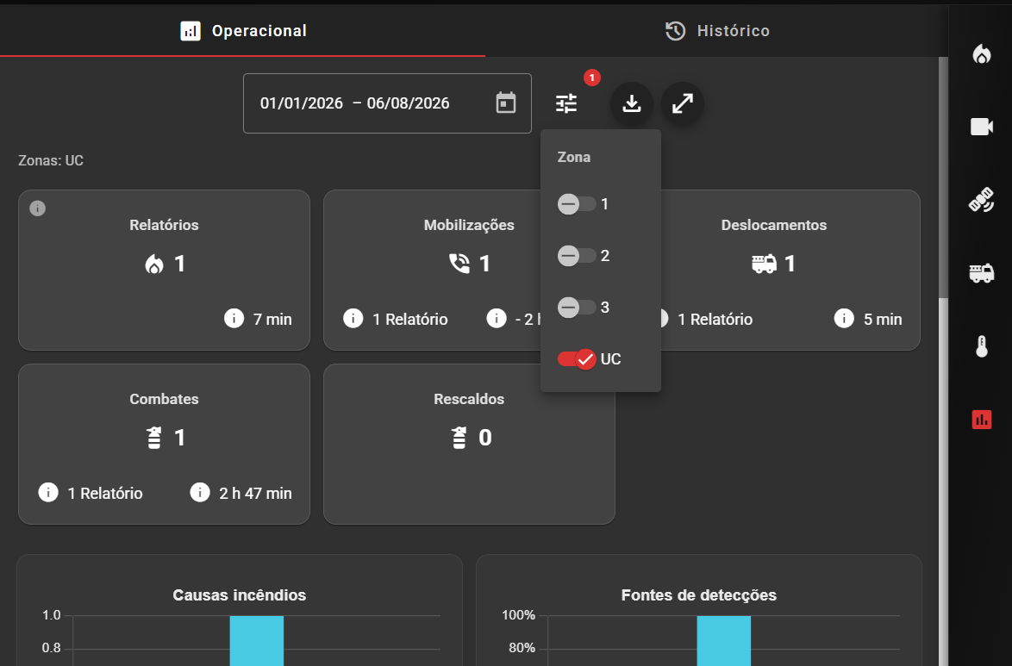The width and height of the screenshot is (1012, 666).
Task: Click the 'Causas incêndios' chart title
Action: click(x=240, y=595)
